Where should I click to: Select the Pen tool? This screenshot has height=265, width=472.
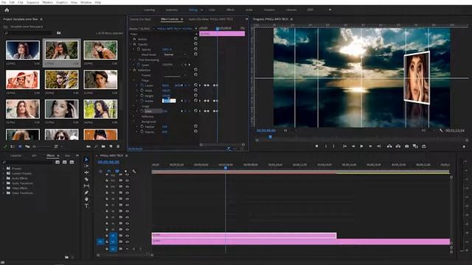(x=86, y=192)
